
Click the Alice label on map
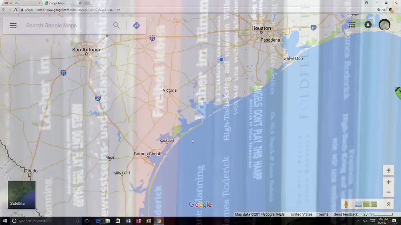[x=110, y=157]
